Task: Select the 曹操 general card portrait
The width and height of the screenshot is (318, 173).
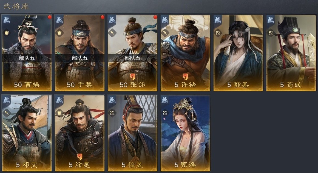Action: point(27,53)
